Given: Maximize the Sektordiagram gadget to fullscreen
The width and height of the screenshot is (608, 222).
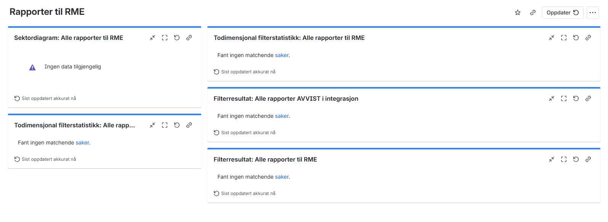Looking at the screenshot, I should (x=165, y=38).
